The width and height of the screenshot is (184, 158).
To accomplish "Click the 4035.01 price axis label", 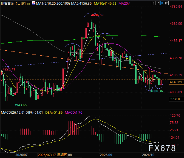I will coord(176,92).
